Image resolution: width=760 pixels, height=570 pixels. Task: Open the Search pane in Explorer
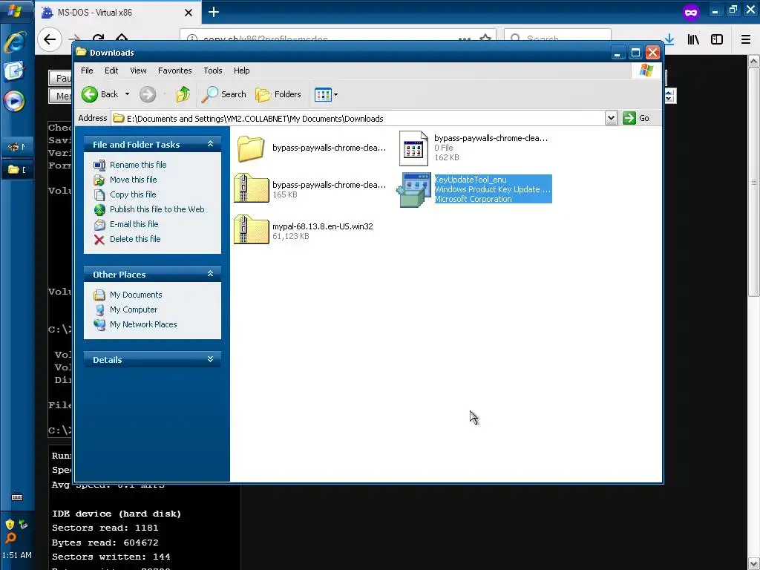(x=223, y=94)
